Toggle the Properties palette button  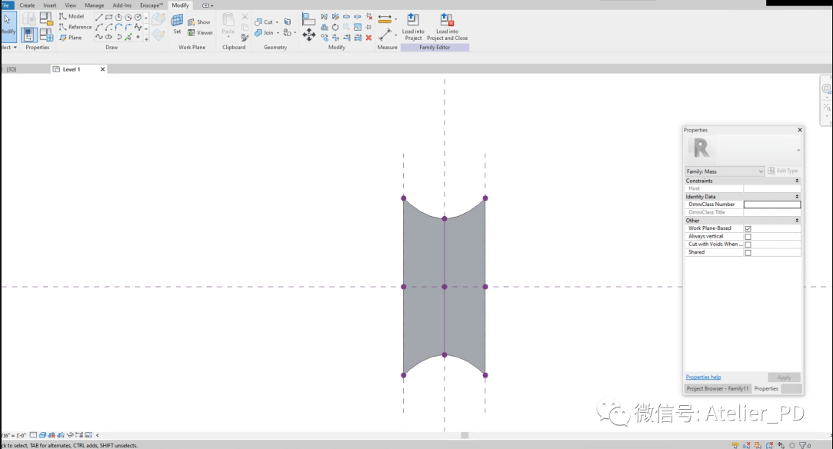(x=28, y=35)
